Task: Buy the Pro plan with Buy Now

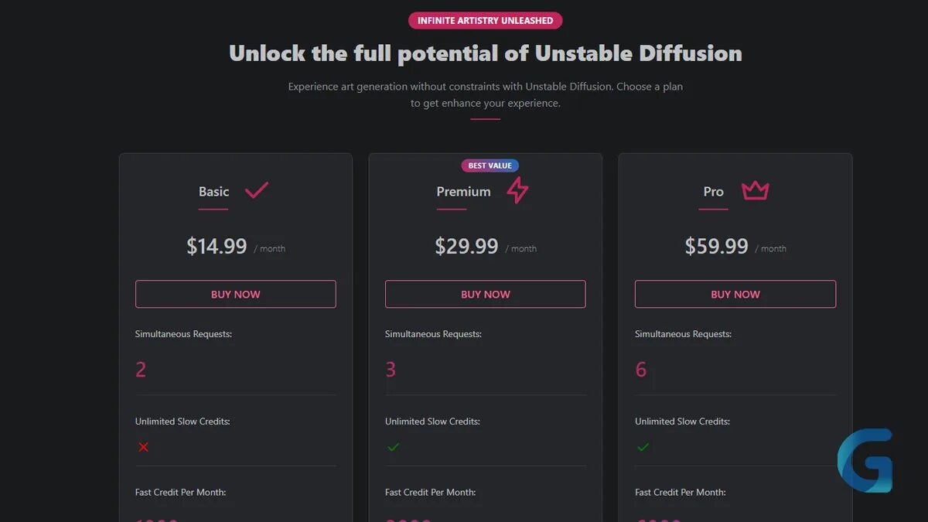Action: (x=735, y=294)
